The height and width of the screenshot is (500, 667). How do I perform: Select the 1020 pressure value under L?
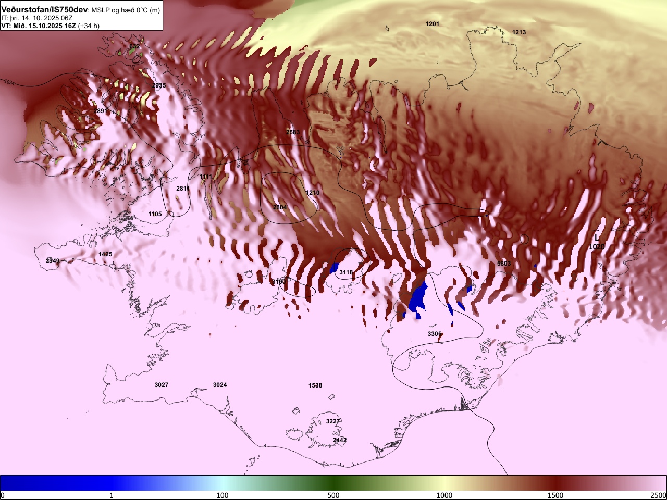(597, 247)
